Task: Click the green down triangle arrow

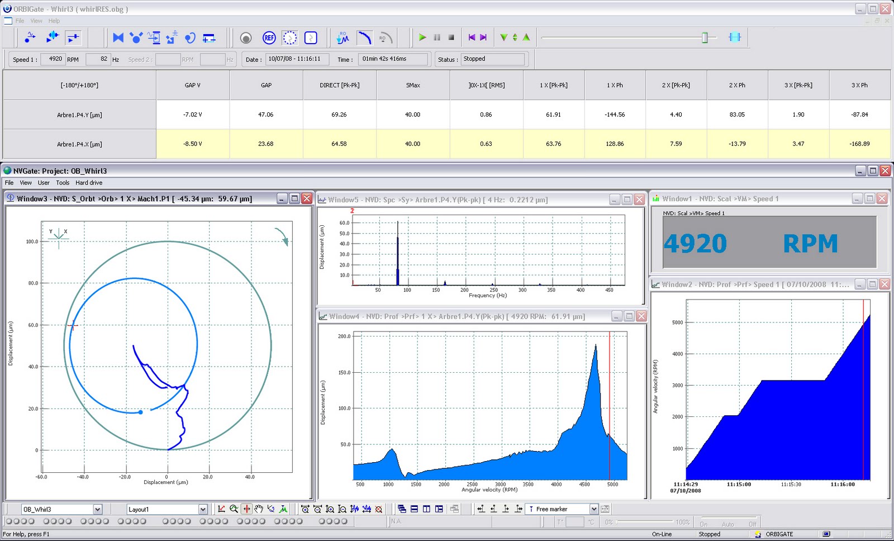Action: tap(503, 37)
